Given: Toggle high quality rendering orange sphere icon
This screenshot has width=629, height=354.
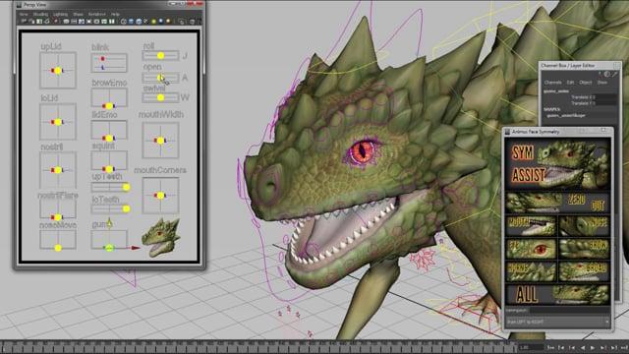Looking at the screenshot, I should point(168,22).
